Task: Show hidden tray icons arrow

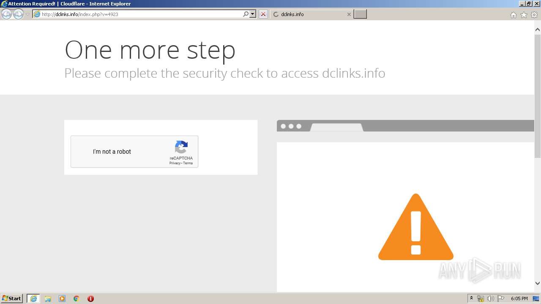Action: click(471, 299)
